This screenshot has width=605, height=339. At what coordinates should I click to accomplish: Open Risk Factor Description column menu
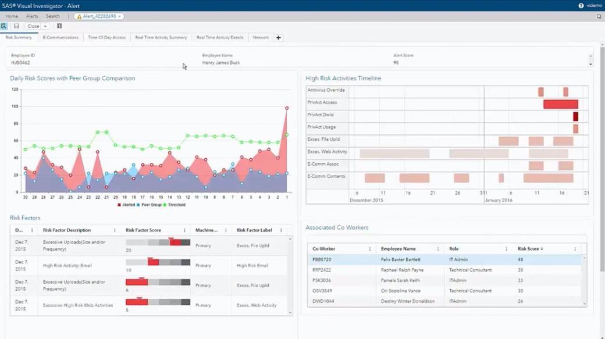[115, 230]
